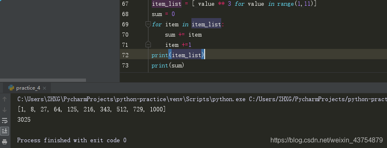Click the 3025 output value

click(24, 120)
